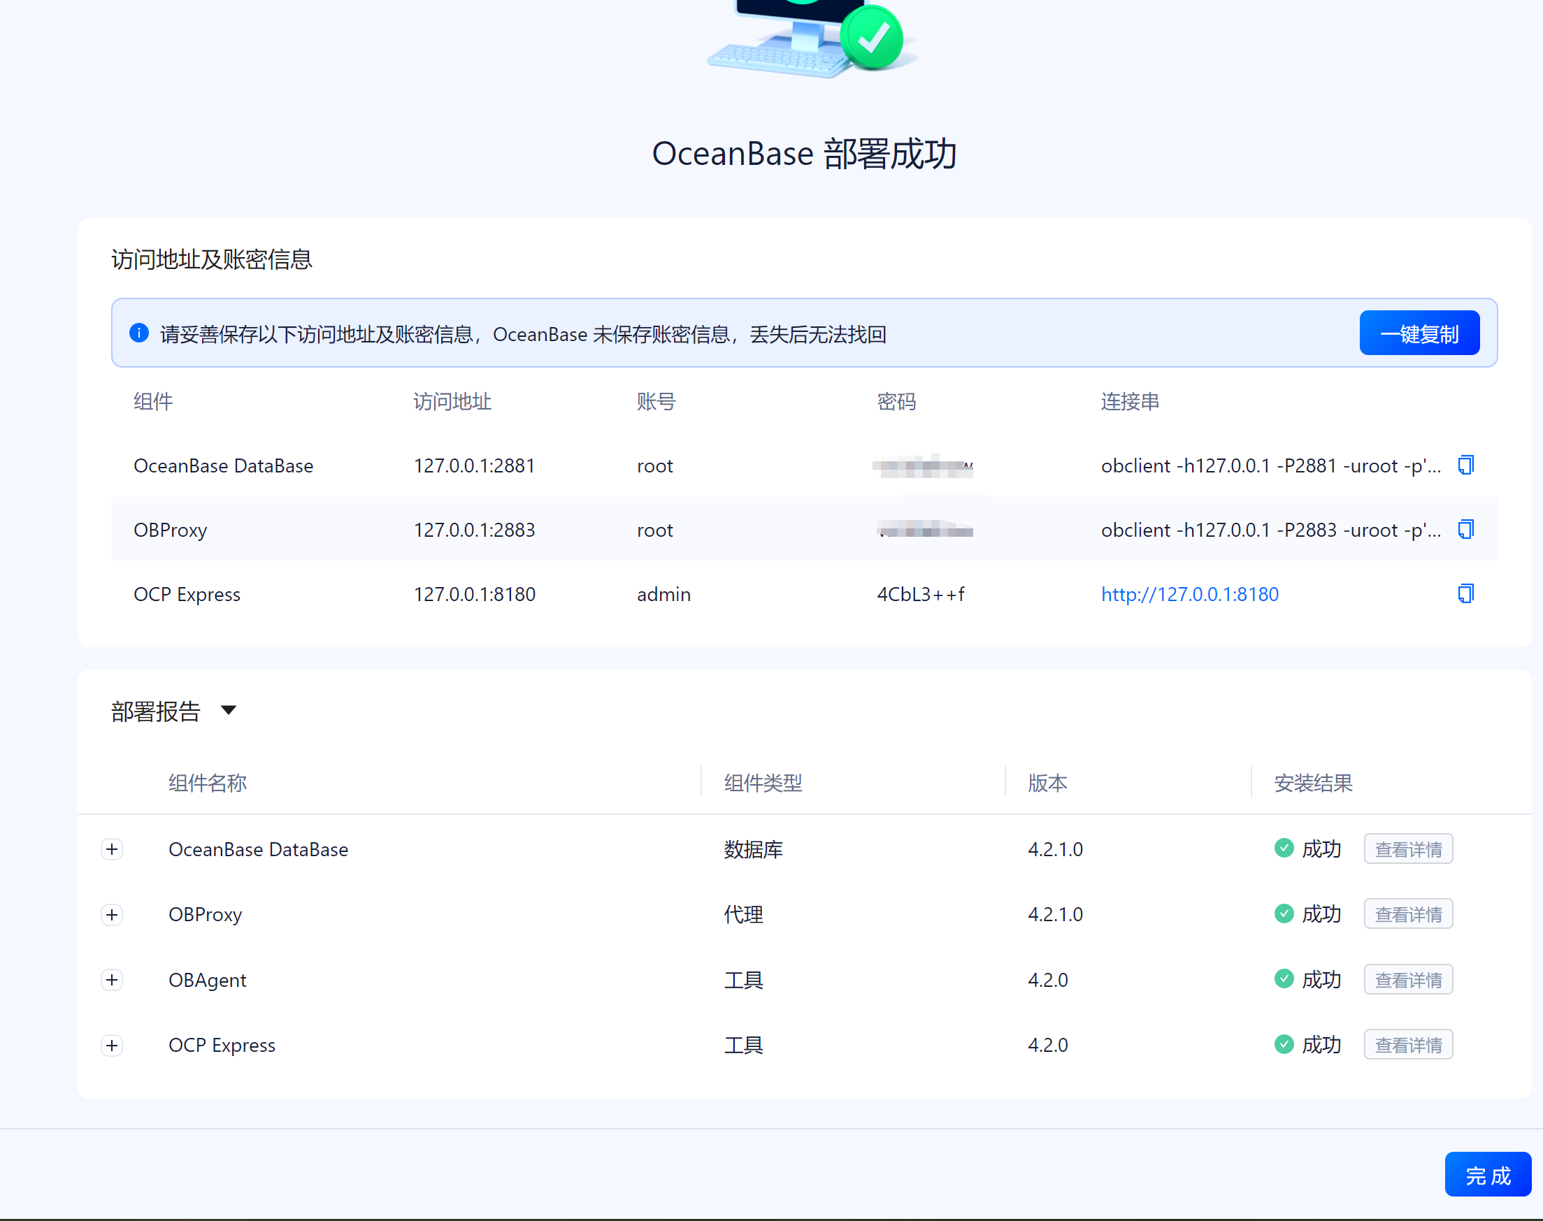This screenshot has width=1543, height=1221.
Task: Click the root account of OBProxy
Action: [655, 530]
